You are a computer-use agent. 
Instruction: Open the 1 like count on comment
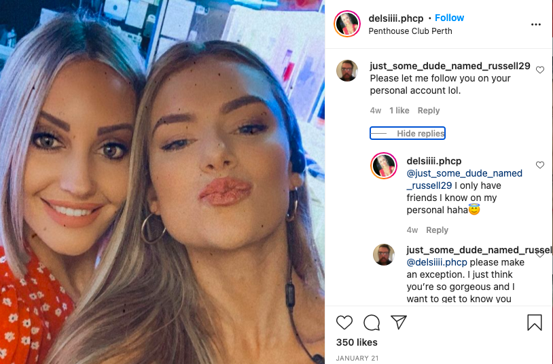click(399, 111)
